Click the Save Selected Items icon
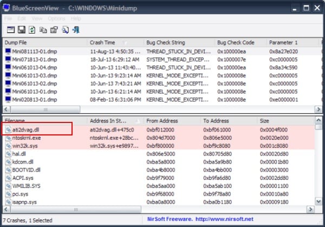The height and width of the screenshot is (227, 325). 22,29
